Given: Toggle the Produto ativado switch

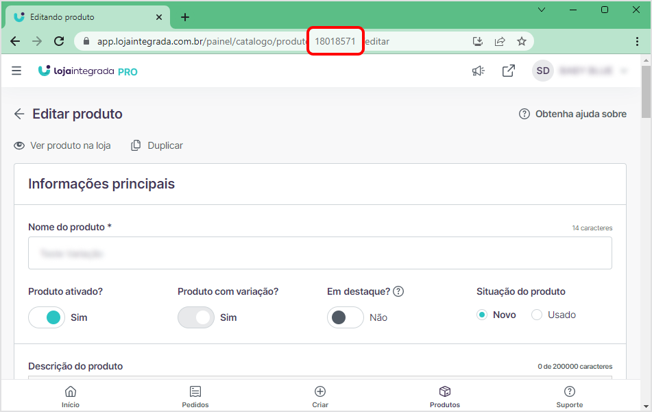Looking at the screenshot, I should 47,317.
